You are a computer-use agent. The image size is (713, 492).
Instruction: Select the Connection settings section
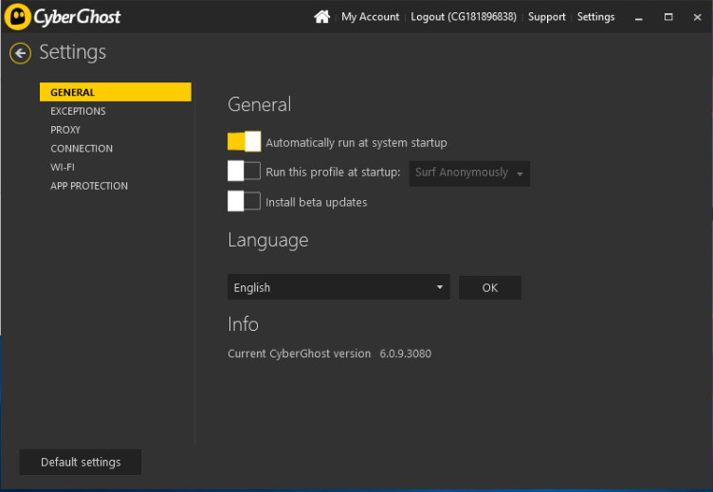click(82, 149)
